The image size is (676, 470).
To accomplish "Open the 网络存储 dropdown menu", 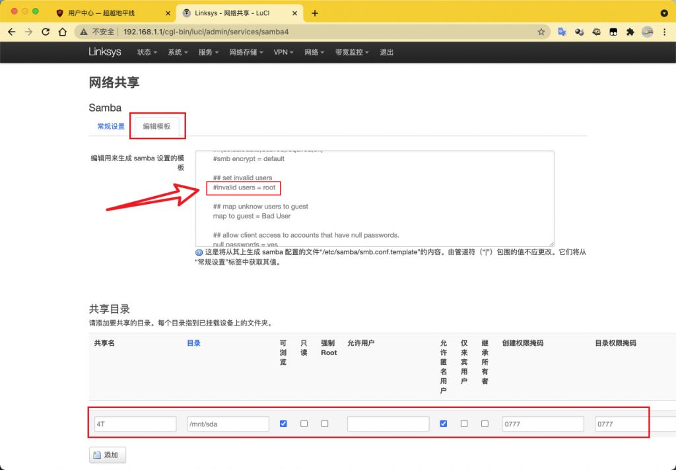I will coord(246,52).
